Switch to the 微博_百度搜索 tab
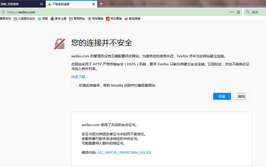This screenshot has width=266, height=167. tap(23, 4)
